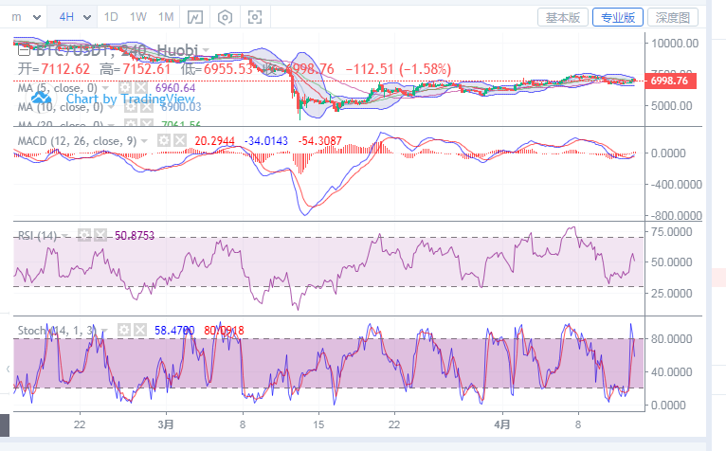This screenshot has width=726, height=451.
Task: Collapse left panel using the side arrow
Action: (x=8, y=369)
